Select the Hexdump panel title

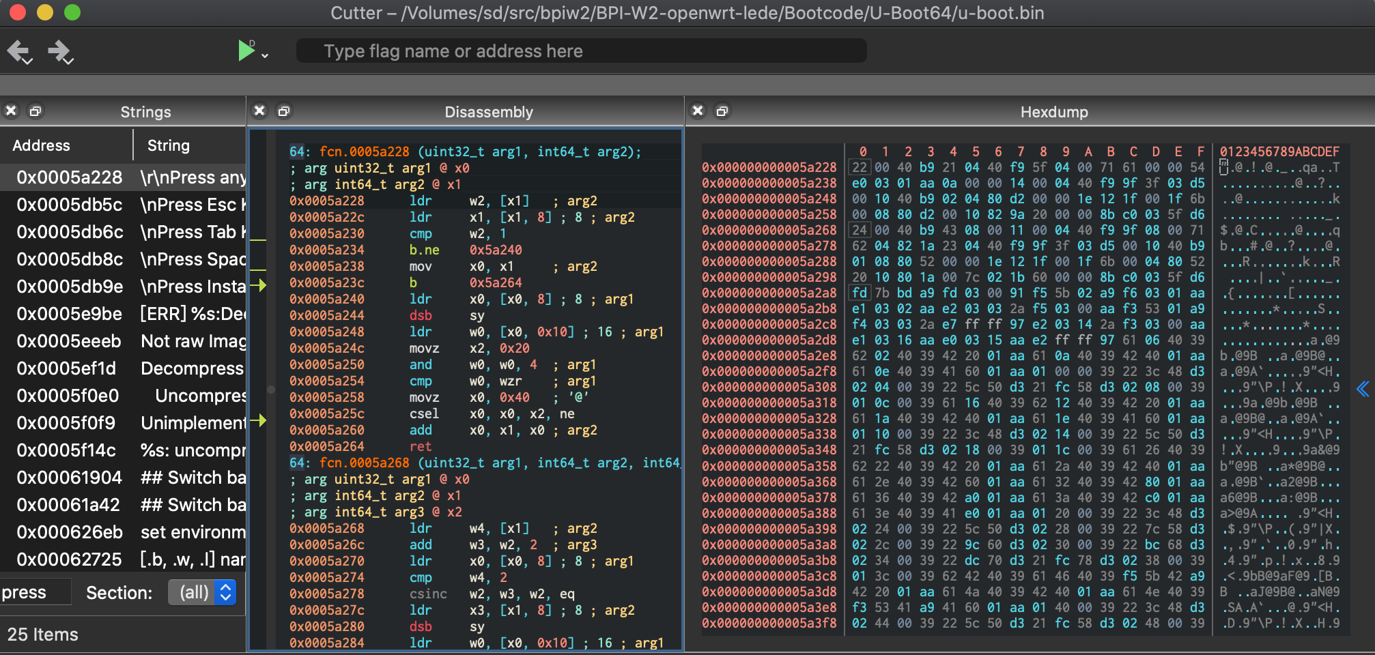[x=1053, y=112]
